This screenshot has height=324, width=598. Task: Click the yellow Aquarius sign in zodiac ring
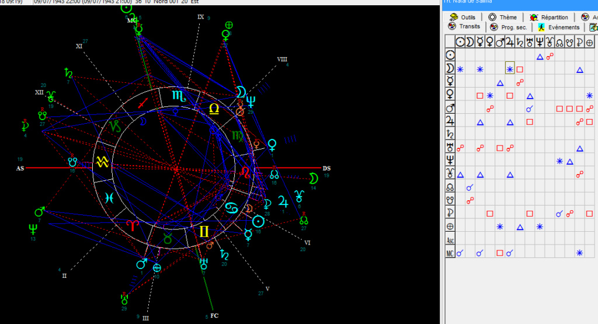click(x=102, y=162)
